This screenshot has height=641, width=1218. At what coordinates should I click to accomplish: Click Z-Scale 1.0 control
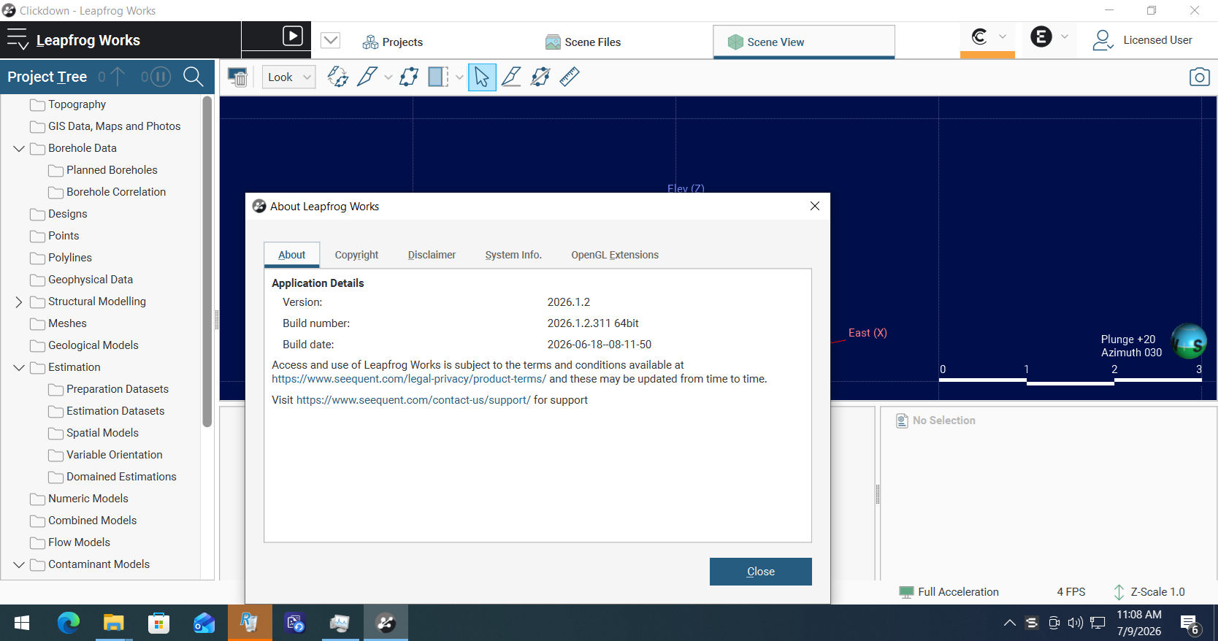[1149, 592]
